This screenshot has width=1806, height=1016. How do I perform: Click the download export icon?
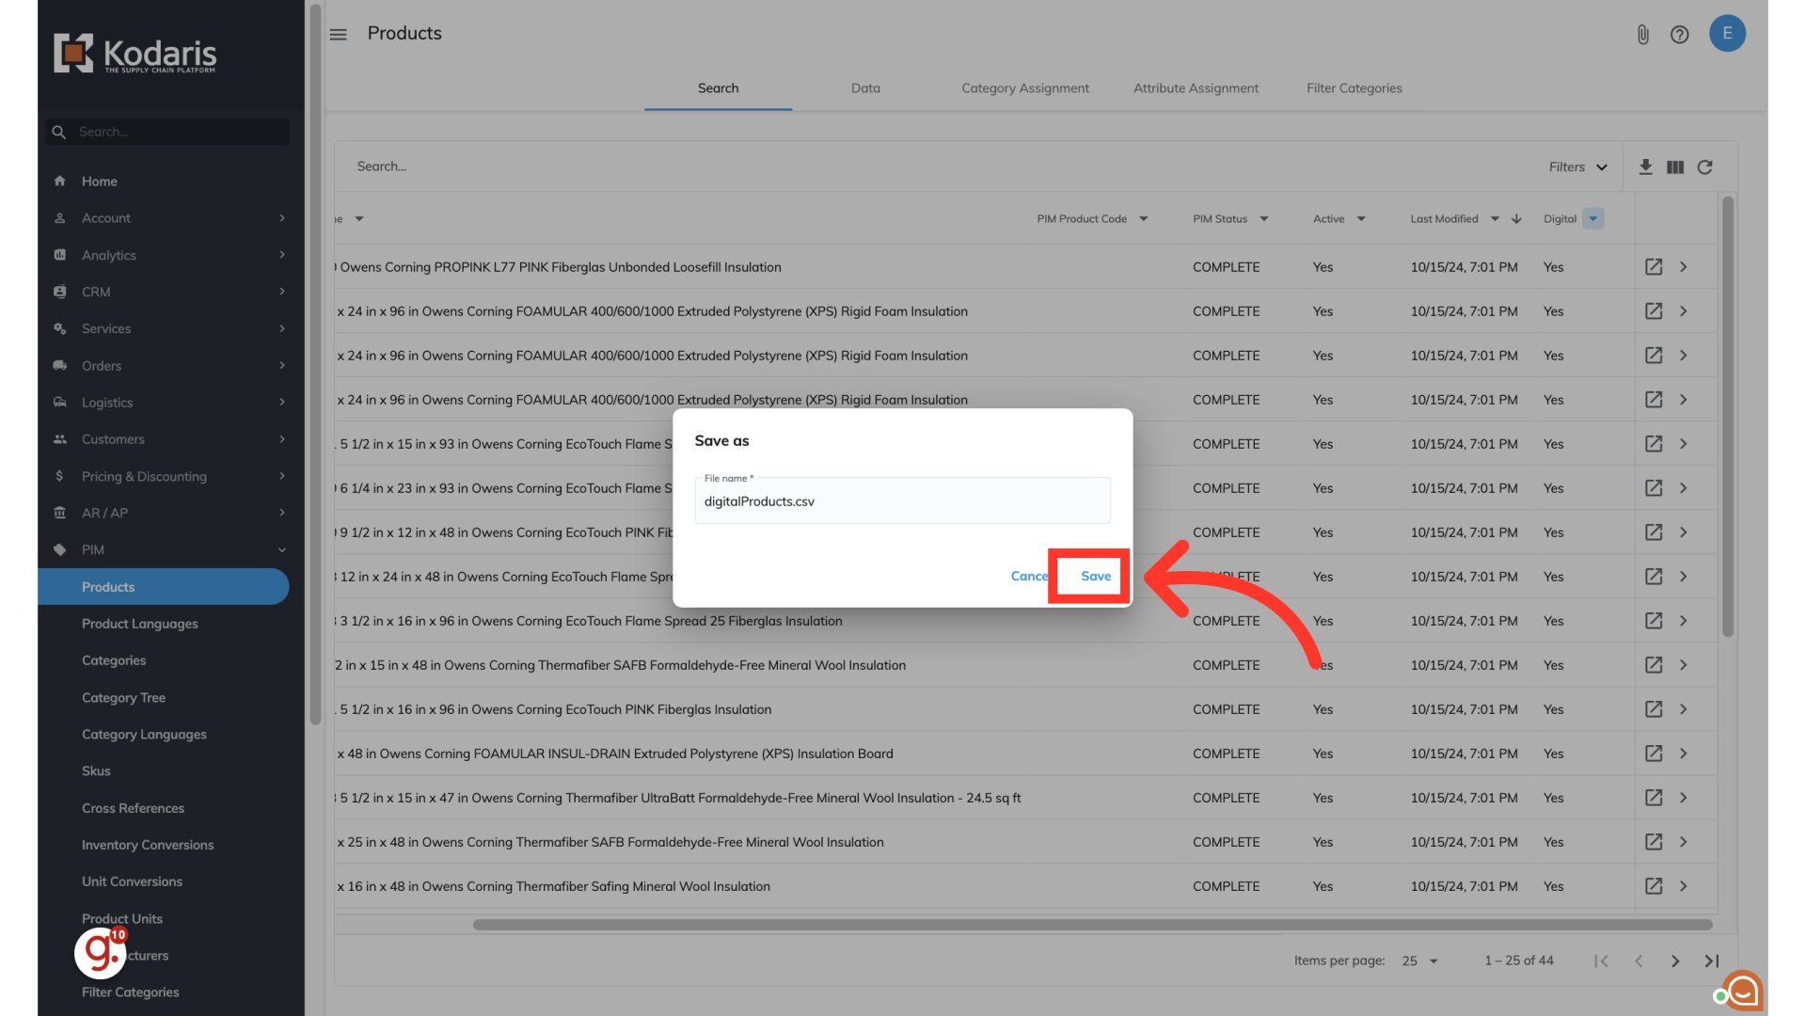click(x=1645, y=167)
